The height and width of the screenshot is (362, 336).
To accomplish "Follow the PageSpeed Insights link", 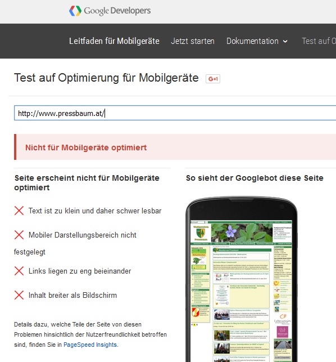I will point(90,345).
